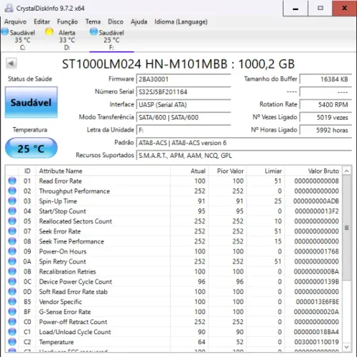Click the back arrow for previous disk
Image resolution: width=357 pixels, height=357 pixels.
pos(11,64)
